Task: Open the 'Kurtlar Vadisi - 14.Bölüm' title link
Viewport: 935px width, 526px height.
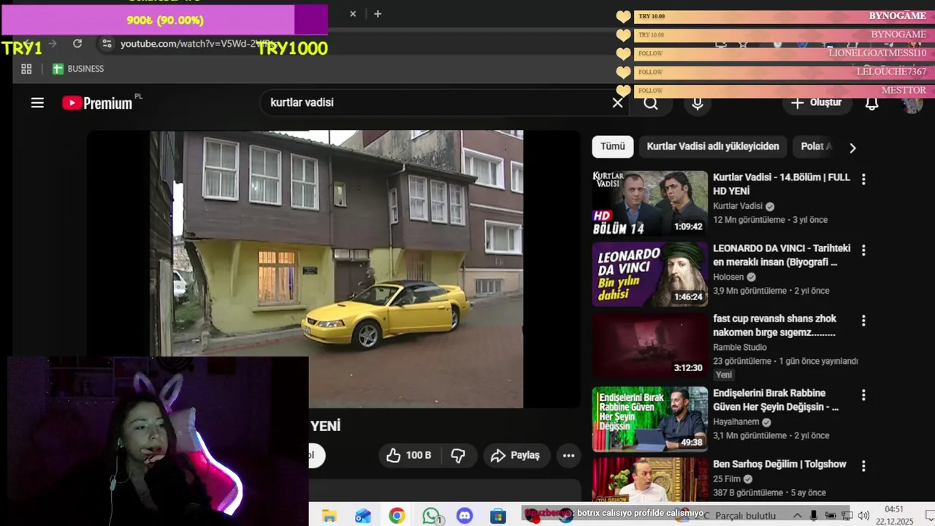Action: click(x=782, y=184)
